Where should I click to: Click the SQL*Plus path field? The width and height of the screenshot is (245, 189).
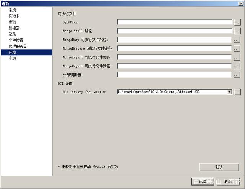[x=175, y=22]
